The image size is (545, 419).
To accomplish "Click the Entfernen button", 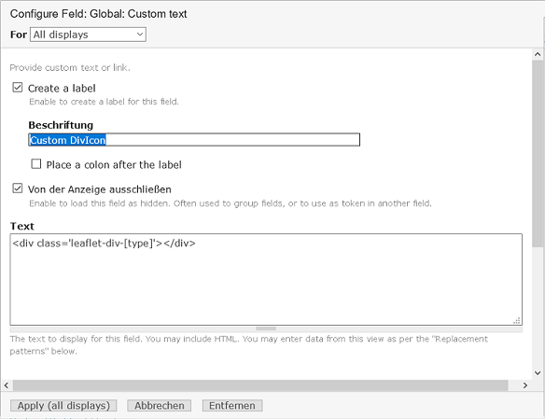I will [x=232, y=405].
